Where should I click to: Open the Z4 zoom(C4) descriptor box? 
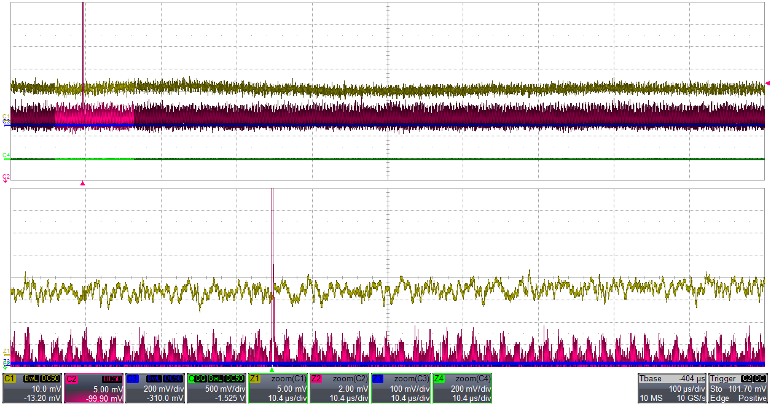(x=462, y=389)
